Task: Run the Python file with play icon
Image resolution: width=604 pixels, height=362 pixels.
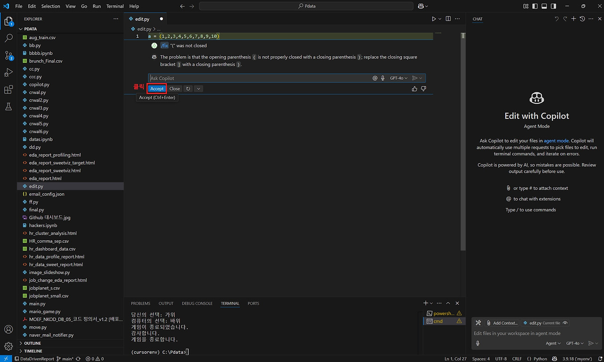Action: pos(434,19)
